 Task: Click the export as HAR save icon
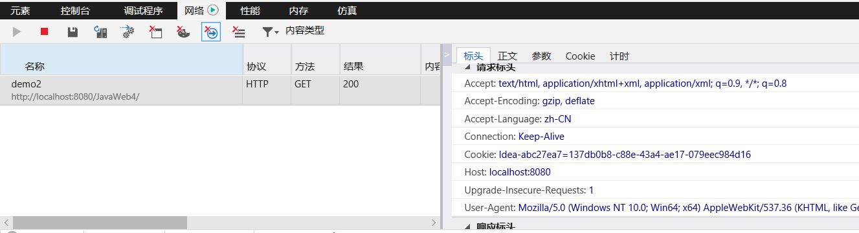tap(73, 31)
